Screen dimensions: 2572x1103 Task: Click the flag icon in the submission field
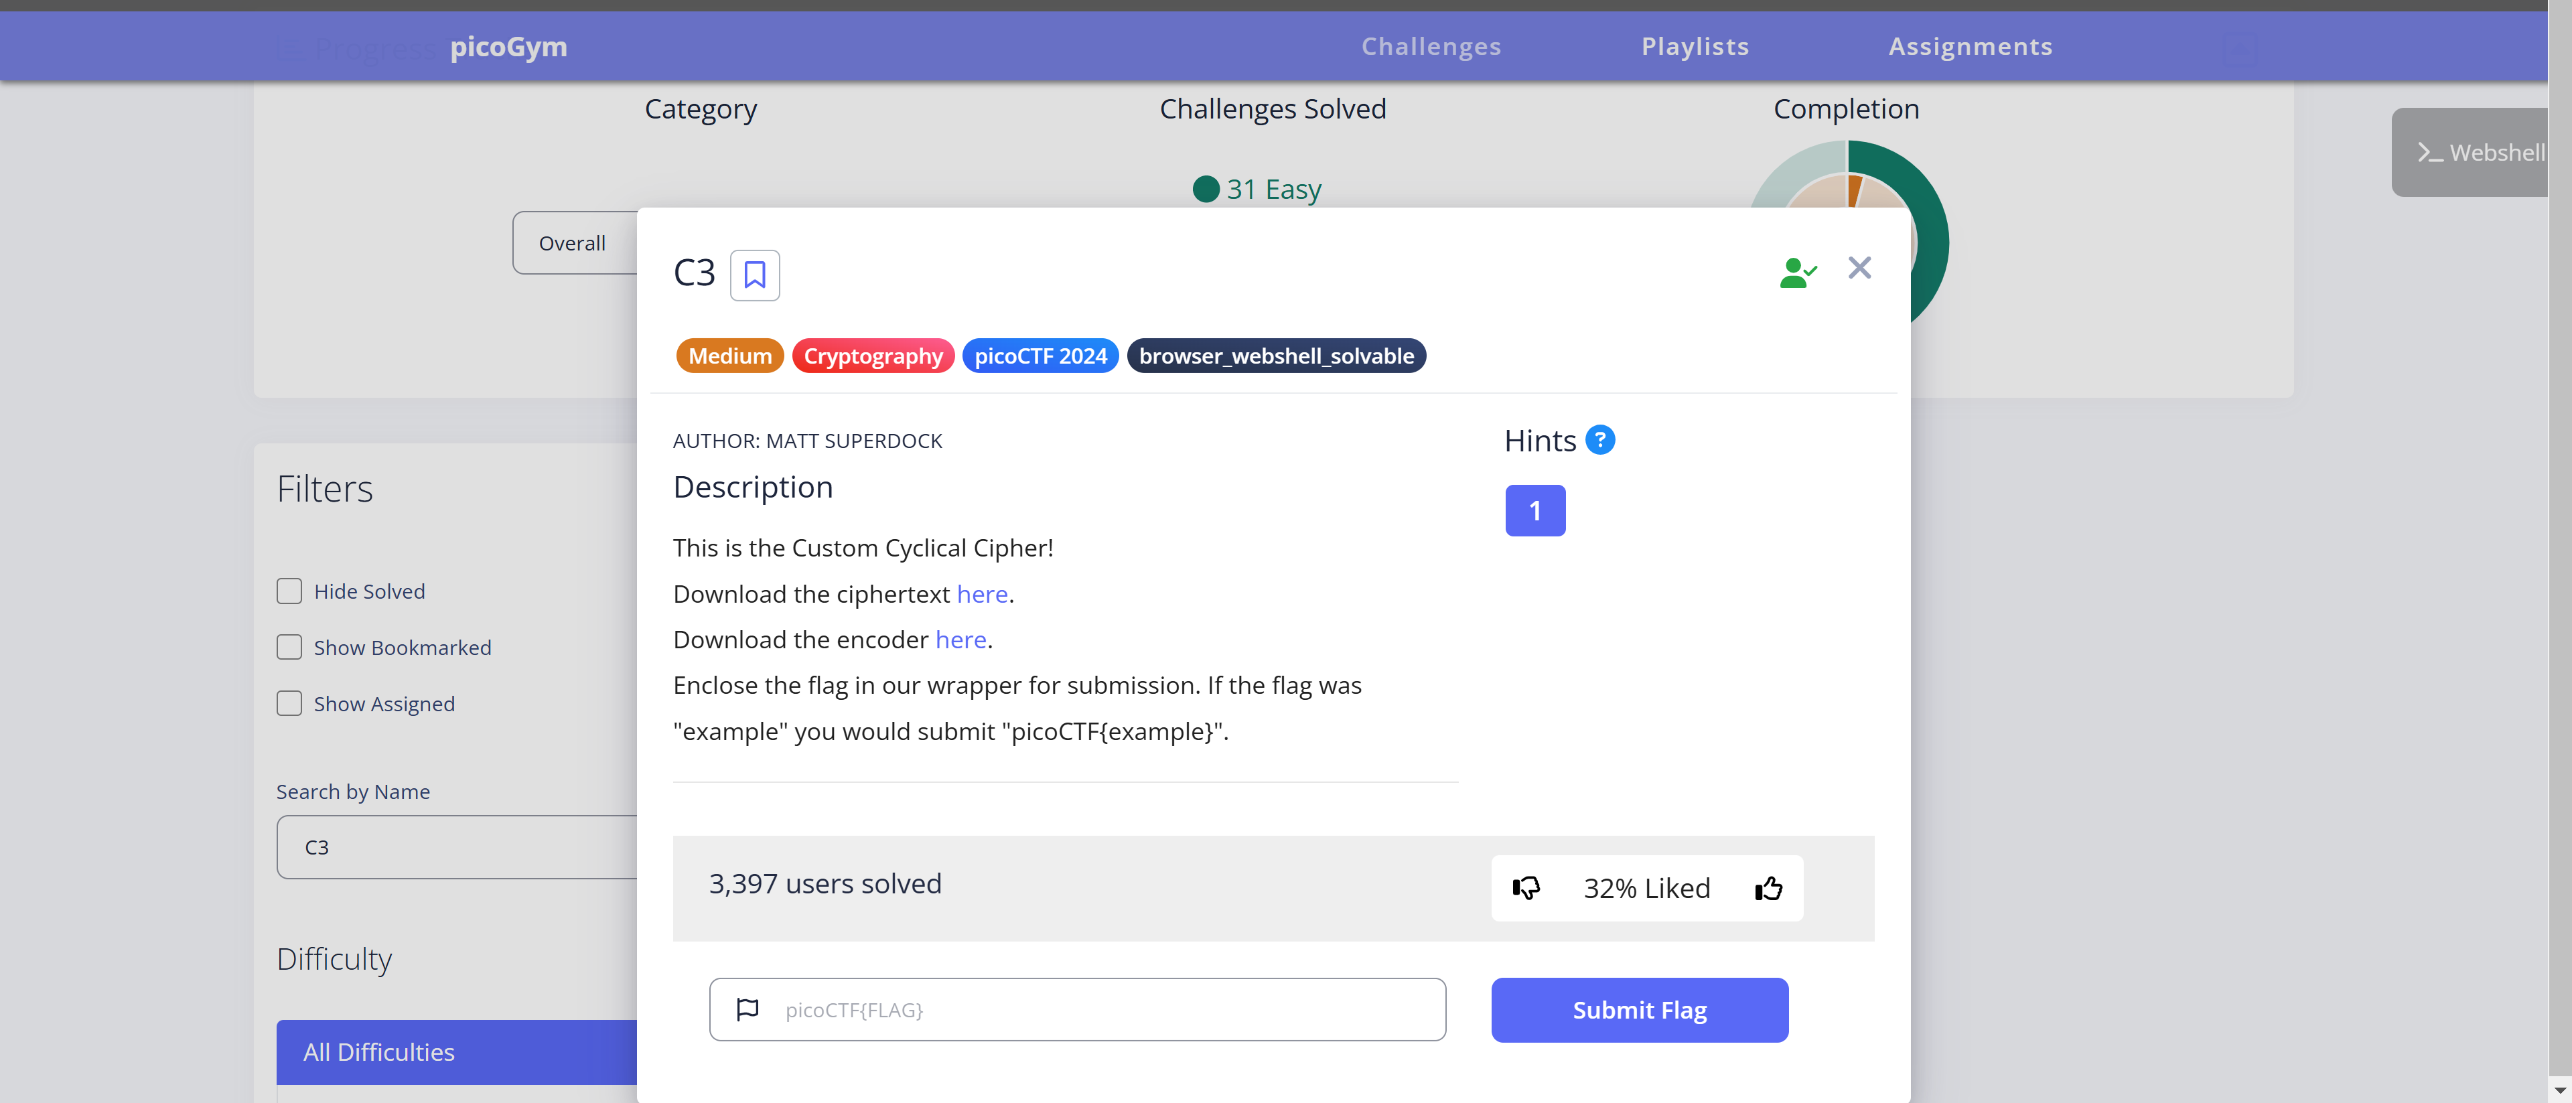(748, 1009)
